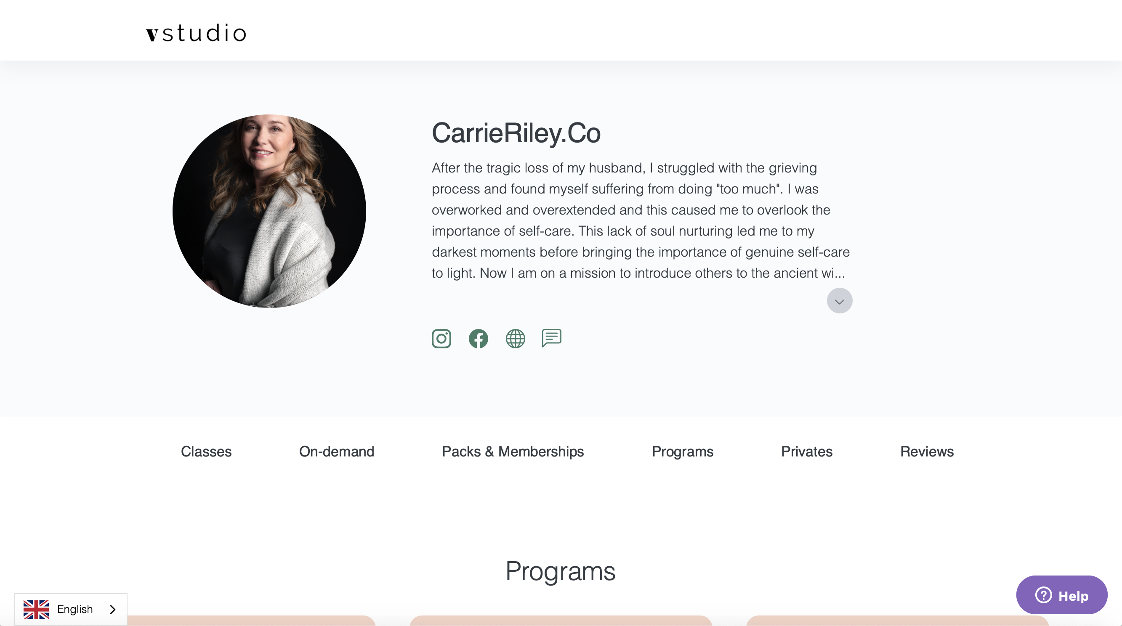The width and height of the screenshot is (1122, 626).
Task: Open the Facebook page icon
Action: pyautogui.click(x=478, y=338)
